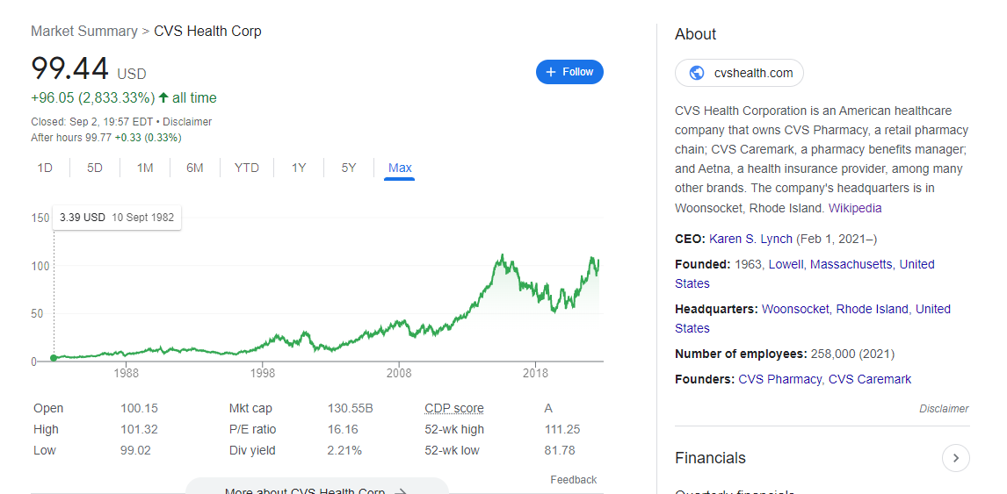The image size is (1007, 494).
Task: Open Karen S. Lynch CEO link
Action: (750, 239)
